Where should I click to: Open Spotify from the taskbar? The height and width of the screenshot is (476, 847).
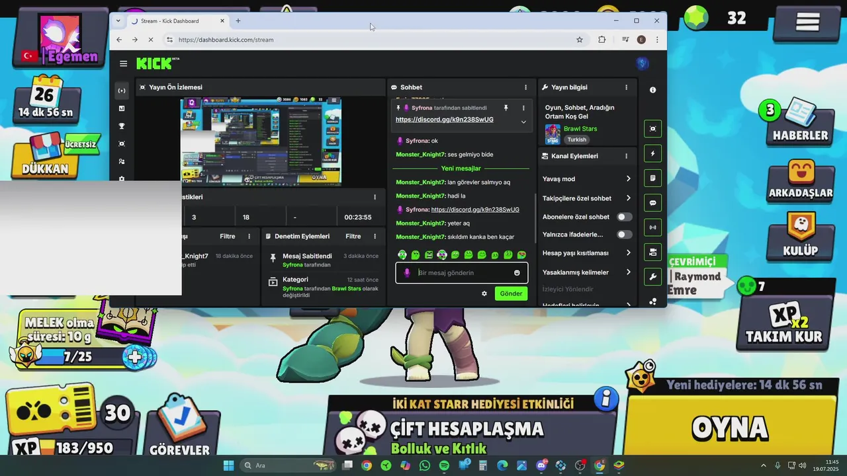(x=444, y=465)
